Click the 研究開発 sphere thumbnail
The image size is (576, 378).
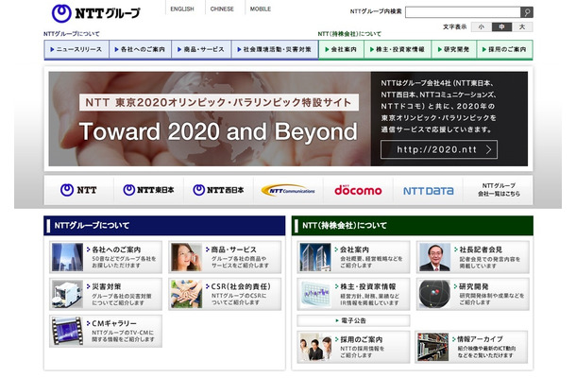tap(435, 294)
